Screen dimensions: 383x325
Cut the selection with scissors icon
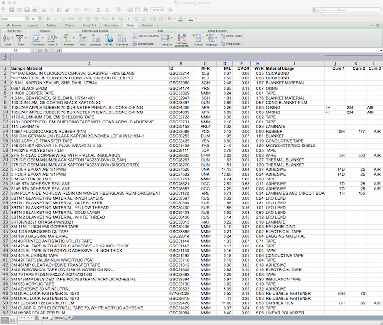44,10
